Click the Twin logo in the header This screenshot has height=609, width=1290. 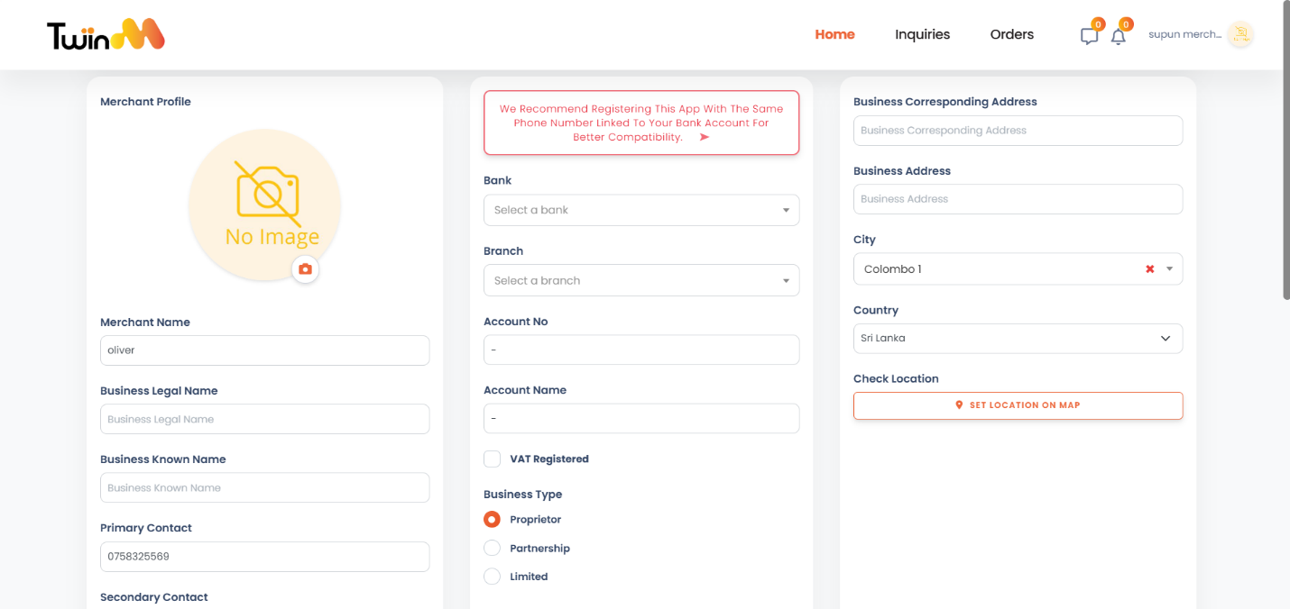(x=105, y=34)
